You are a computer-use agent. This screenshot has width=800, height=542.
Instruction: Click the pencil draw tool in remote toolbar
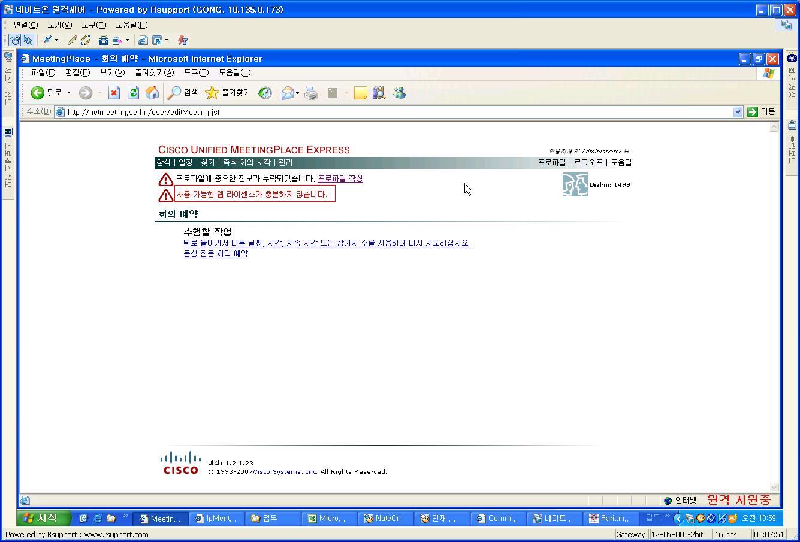pos(73,40)
